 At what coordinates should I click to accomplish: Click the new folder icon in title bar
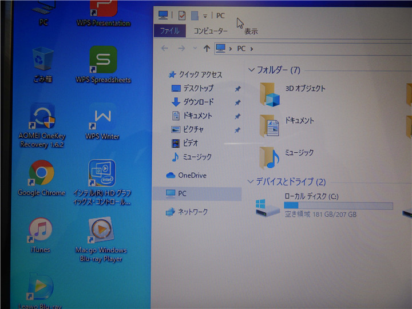click(195, 15)
